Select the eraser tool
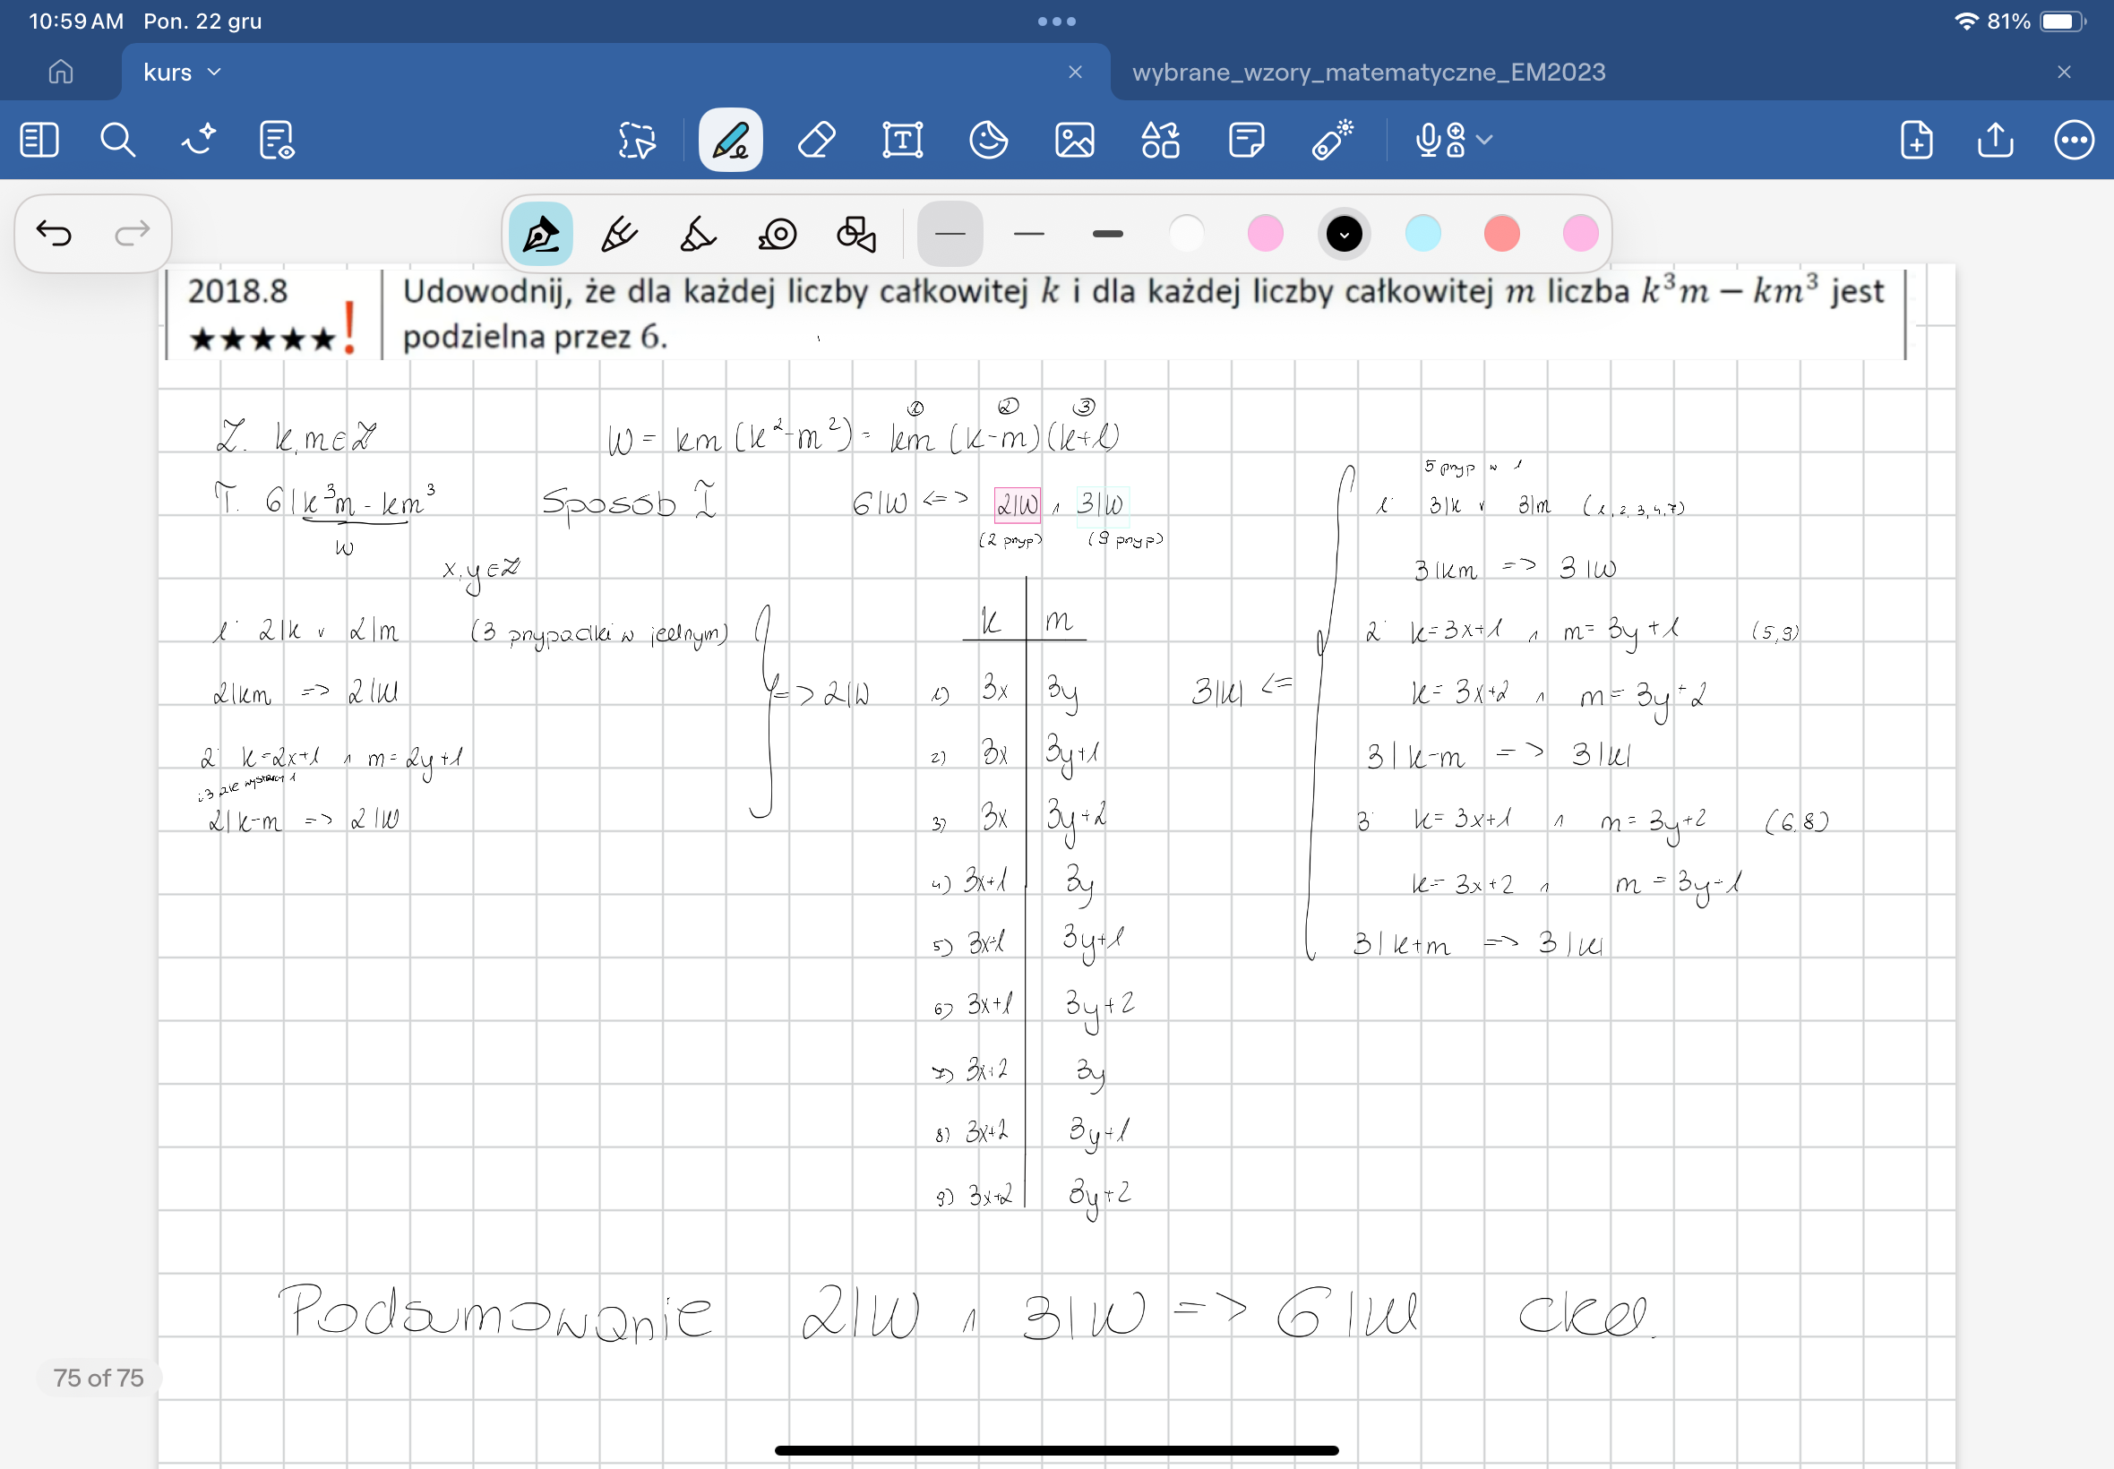The height and width of the screenshot is (1469, 2114). [816, 141]
